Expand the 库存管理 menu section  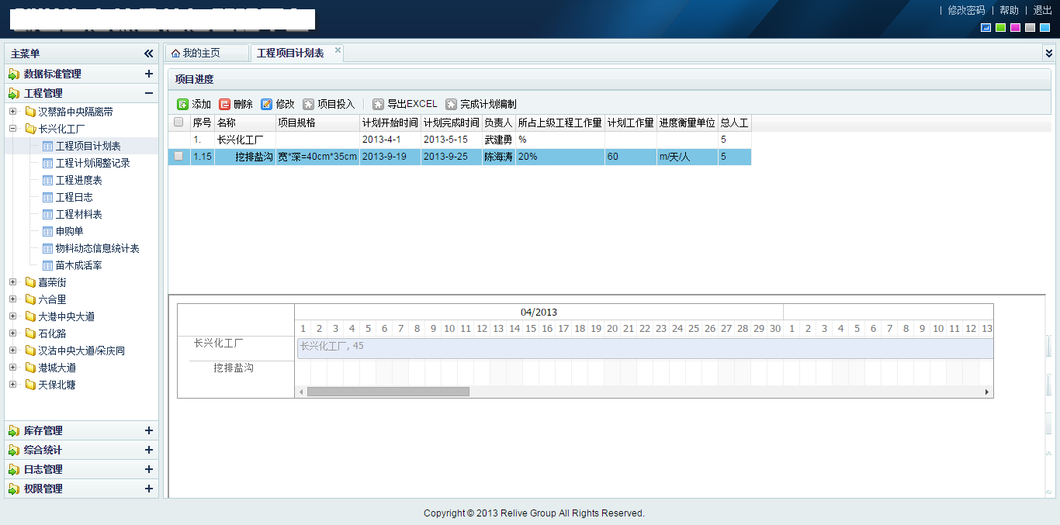tap(148, 430)
